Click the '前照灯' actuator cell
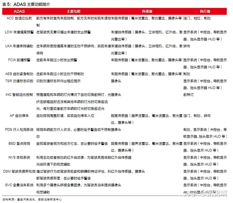The height and width of the screenshot is (203, 233). pyautogui.click(x=188, y=95)
